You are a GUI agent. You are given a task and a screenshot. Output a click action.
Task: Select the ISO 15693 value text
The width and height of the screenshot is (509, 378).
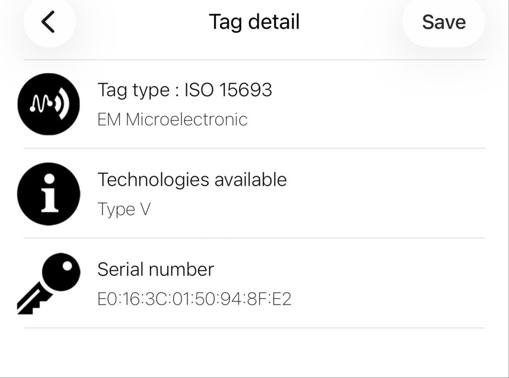(228, 90)
